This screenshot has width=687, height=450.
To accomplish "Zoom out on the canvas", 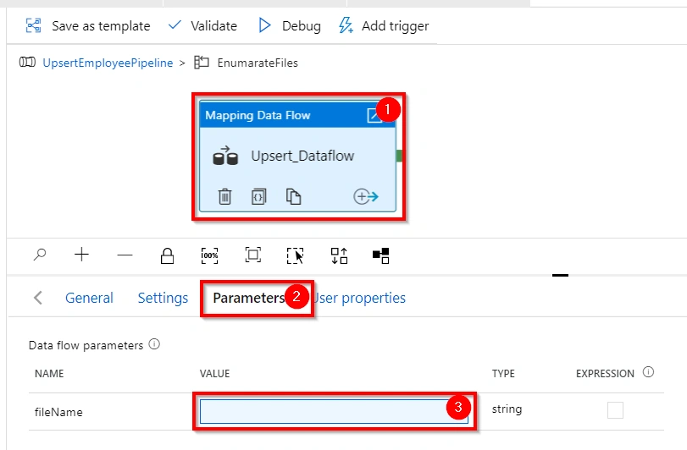I will click(x=125, y=255).
